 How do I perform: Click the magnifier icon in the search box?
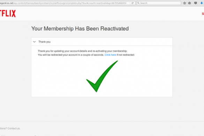click(x=138, y=3)
